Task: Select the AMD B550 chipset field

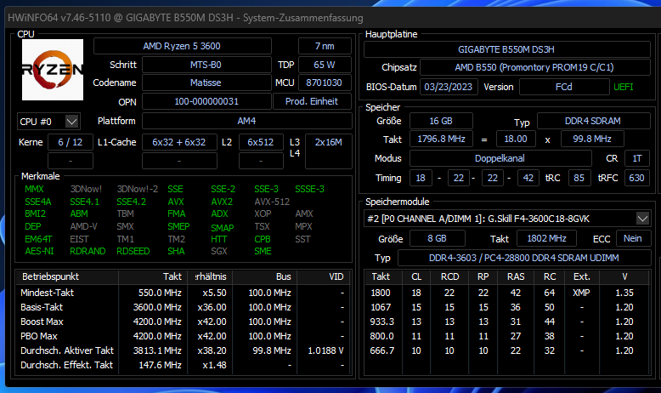Action: tap(534, 67)
